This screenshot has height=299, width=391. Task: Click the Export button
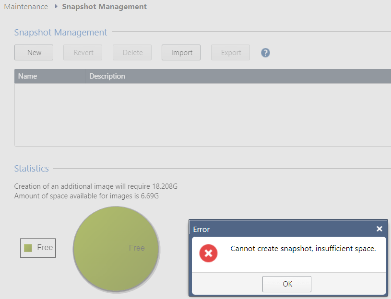click(x=231, y=53)
